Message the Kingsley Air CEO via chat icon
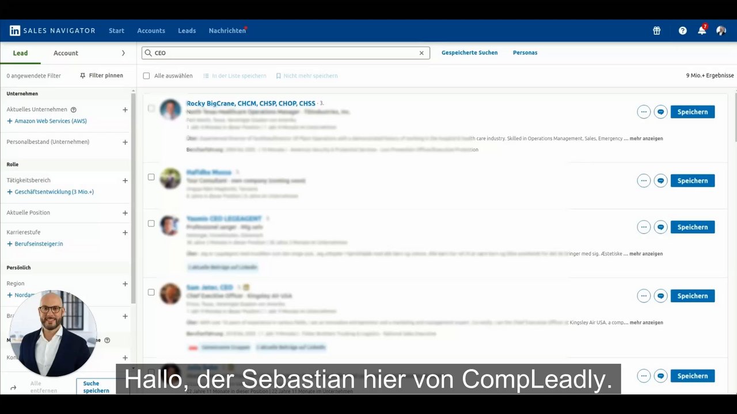Screen dimensions: 737x414 (660, 296)
